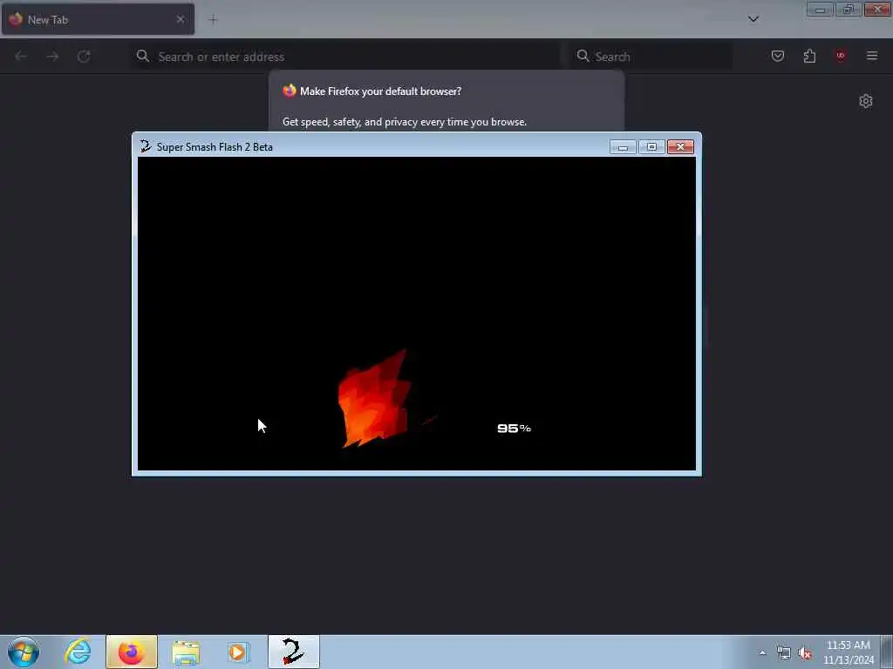Open the Save to Pocket icon
The width and height of the screenshot is (893, 669).
(x=777, y=56)
